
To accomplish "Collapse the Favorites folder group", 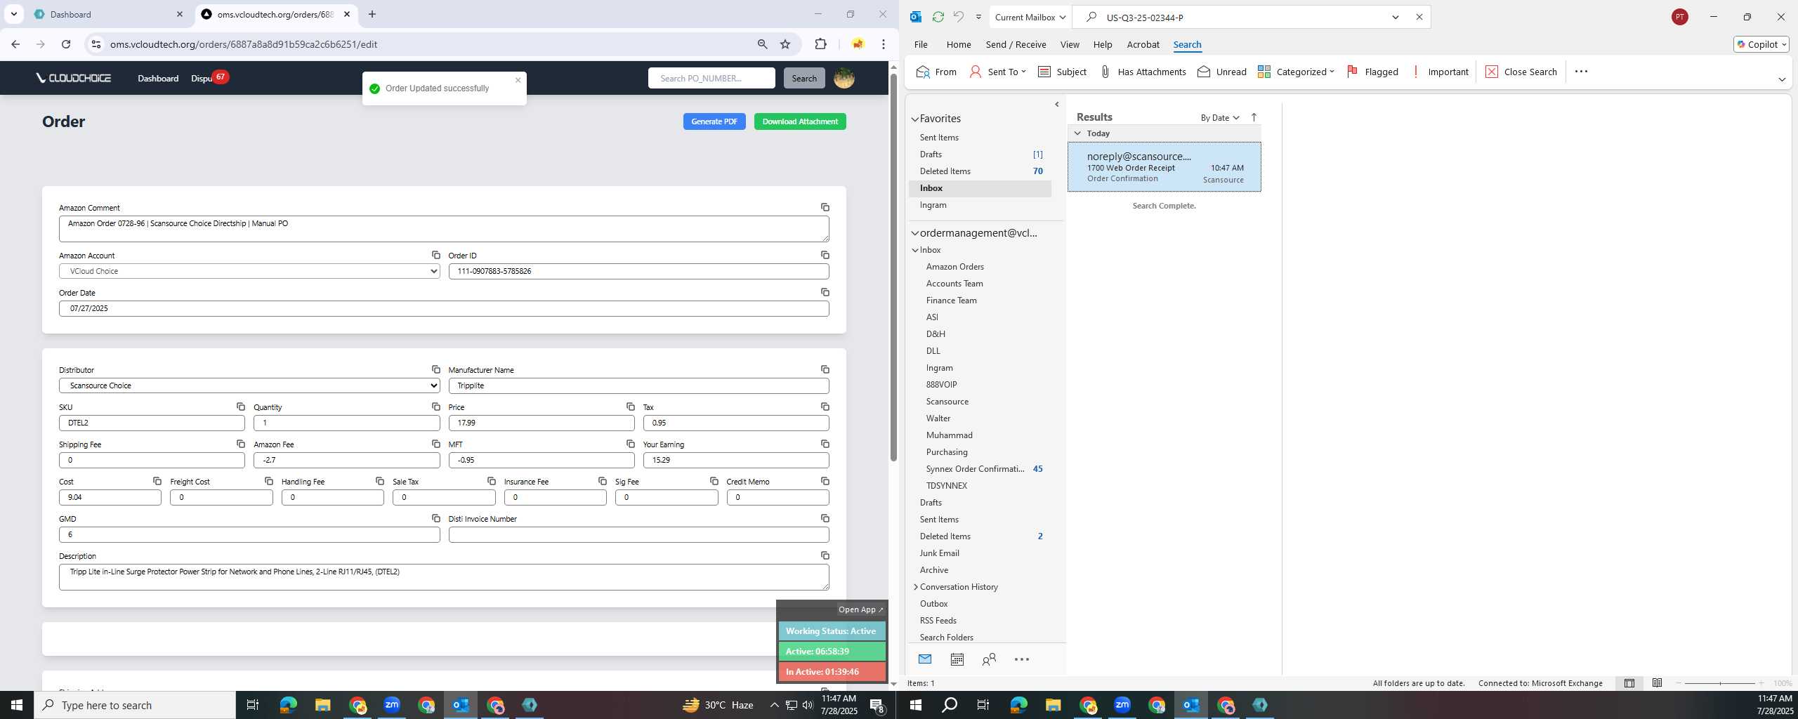I will (915, 119).
